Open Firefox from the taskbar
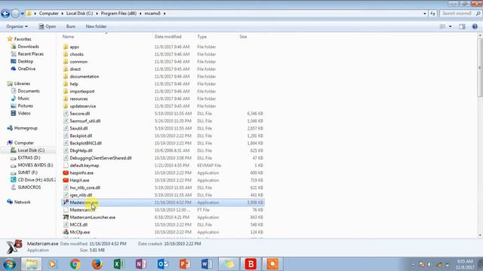This screenshot has height=271, width=483. [97, 264]
